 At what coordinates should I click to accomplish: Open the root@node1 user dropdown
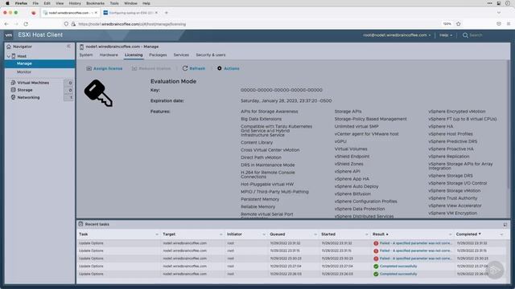[x=397, y=35]
